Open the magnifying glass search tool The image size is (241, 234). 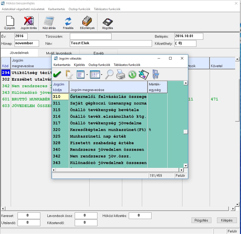pos(109,75)
